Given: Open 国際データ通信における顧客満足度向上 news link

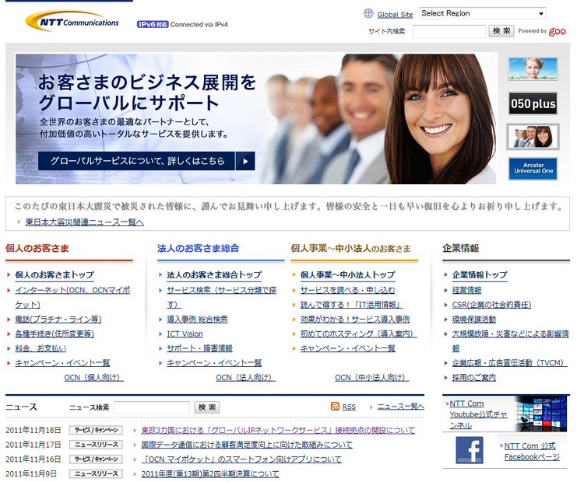Looking at the screenshot, I should (x=247, y=445).
